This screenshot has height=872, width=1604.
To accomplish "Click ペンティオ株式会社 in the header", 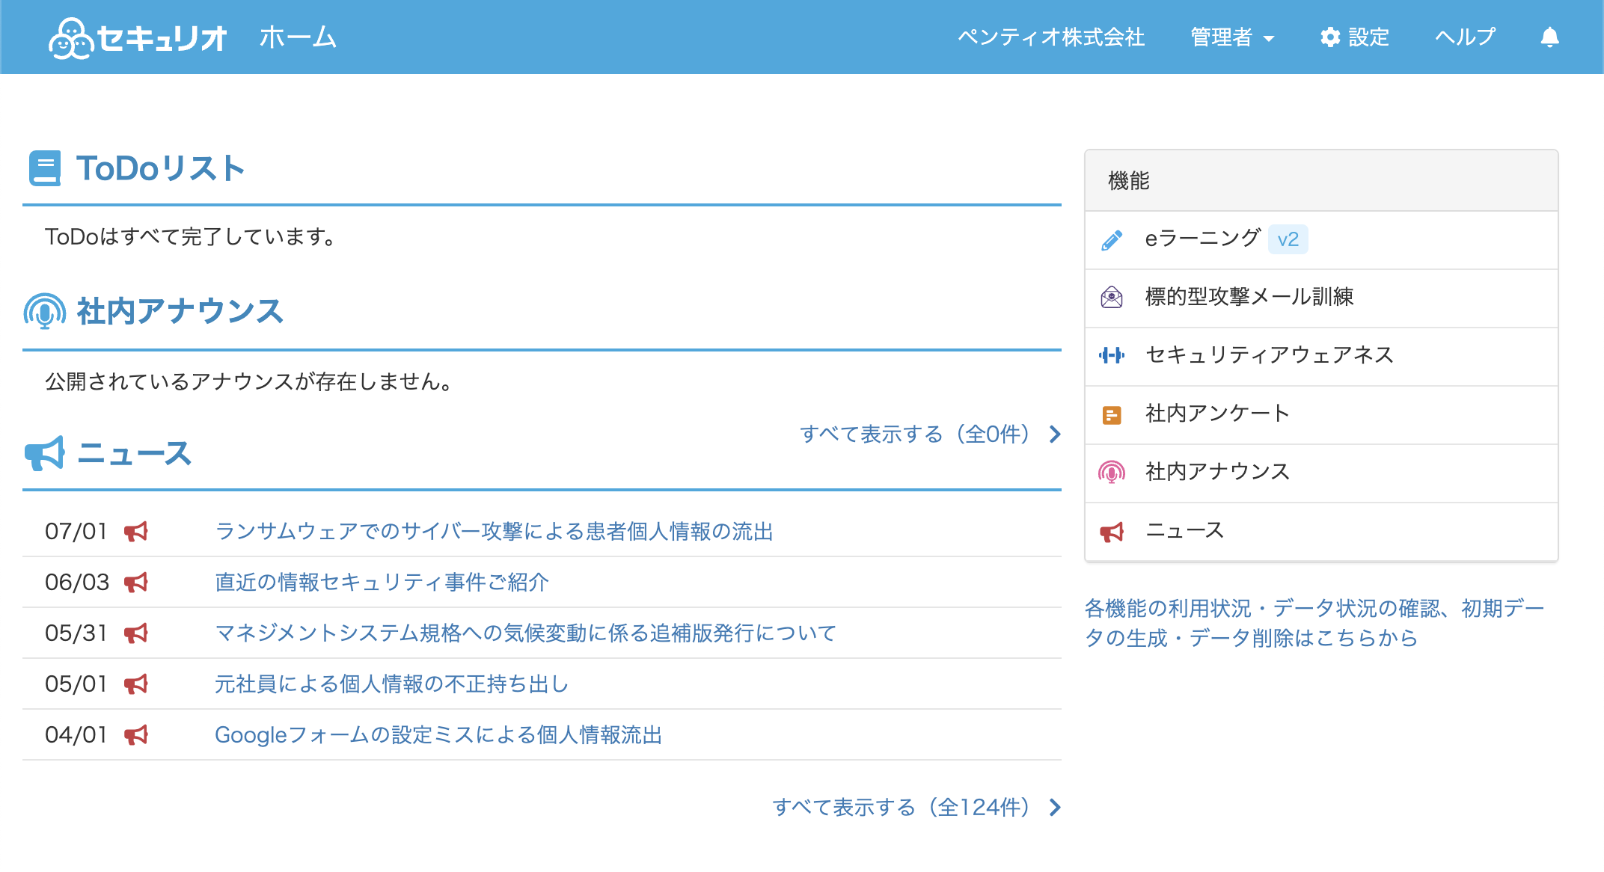I will tap(1051, 37).
